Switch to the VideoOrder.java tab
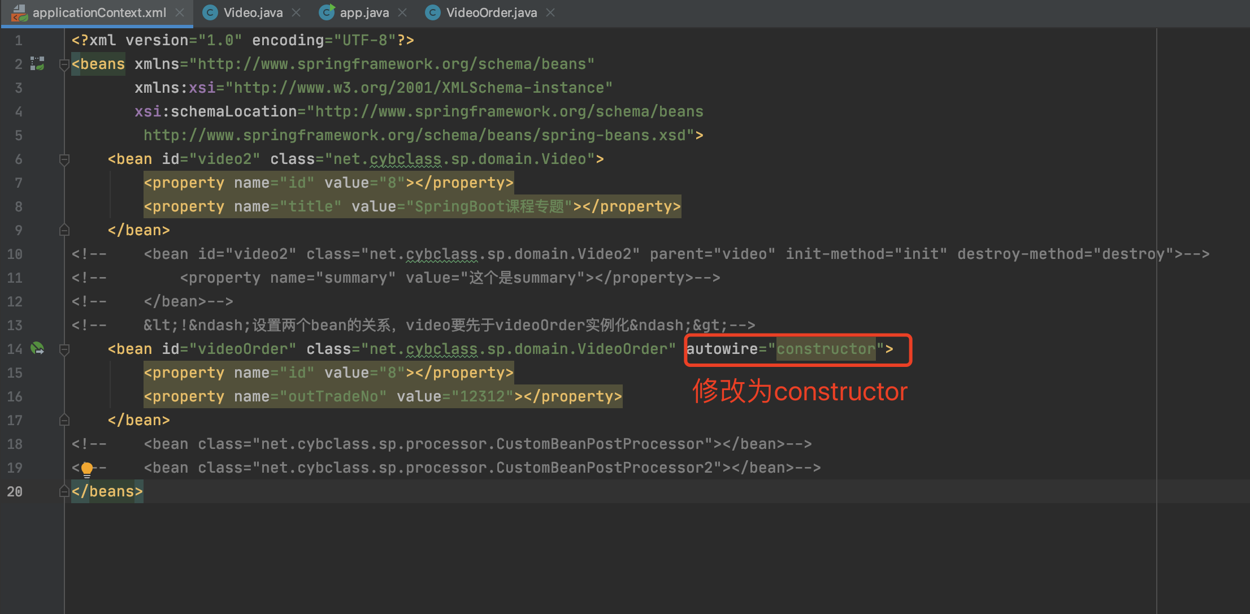The width and height of the screenshot is (1250, 614). pyautogui.click(x=491, y=12)
